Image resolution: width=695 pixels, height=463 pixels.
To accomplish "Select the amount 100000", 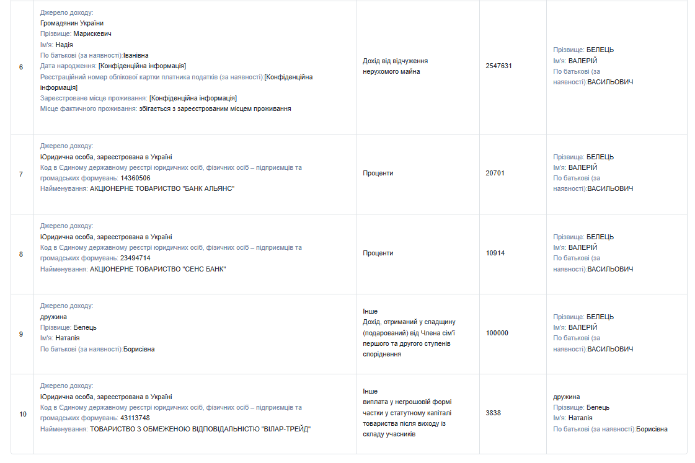I will (x=497, y=333).
